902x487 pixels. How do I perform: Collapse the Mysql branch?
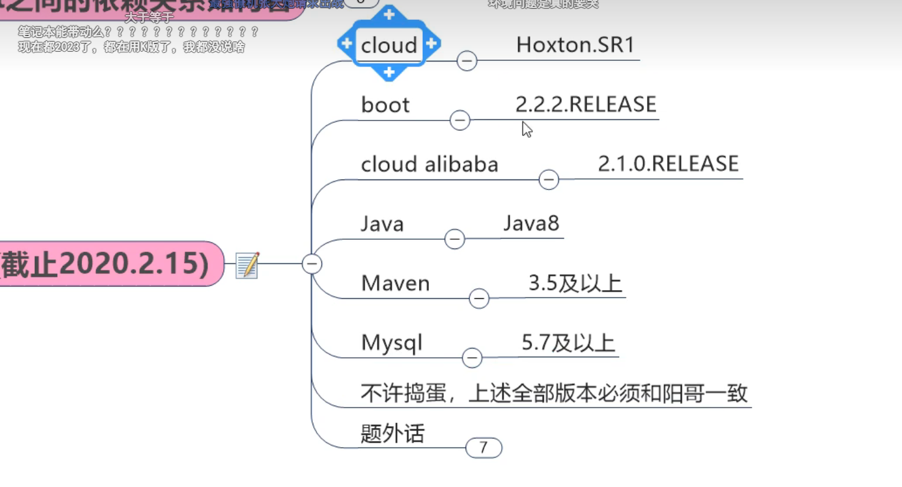click(472, 358)
